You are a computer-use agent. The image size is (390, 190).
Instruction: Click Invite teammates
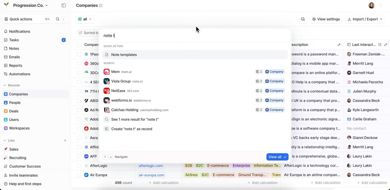[x=23, y=175]
